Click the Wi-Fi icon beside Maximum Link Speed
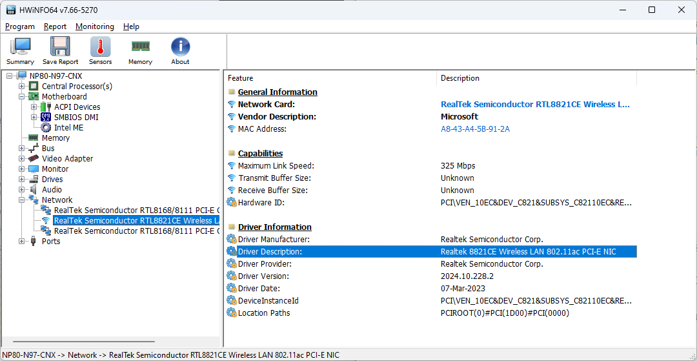697x361 pixels. point(232,166)
